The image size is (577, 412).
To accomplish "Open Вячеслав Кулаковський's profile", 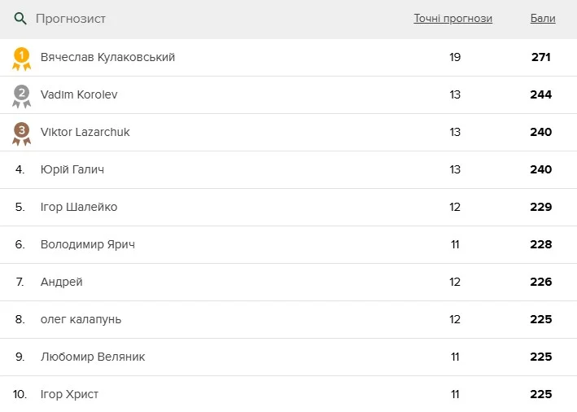I will 107,57.
